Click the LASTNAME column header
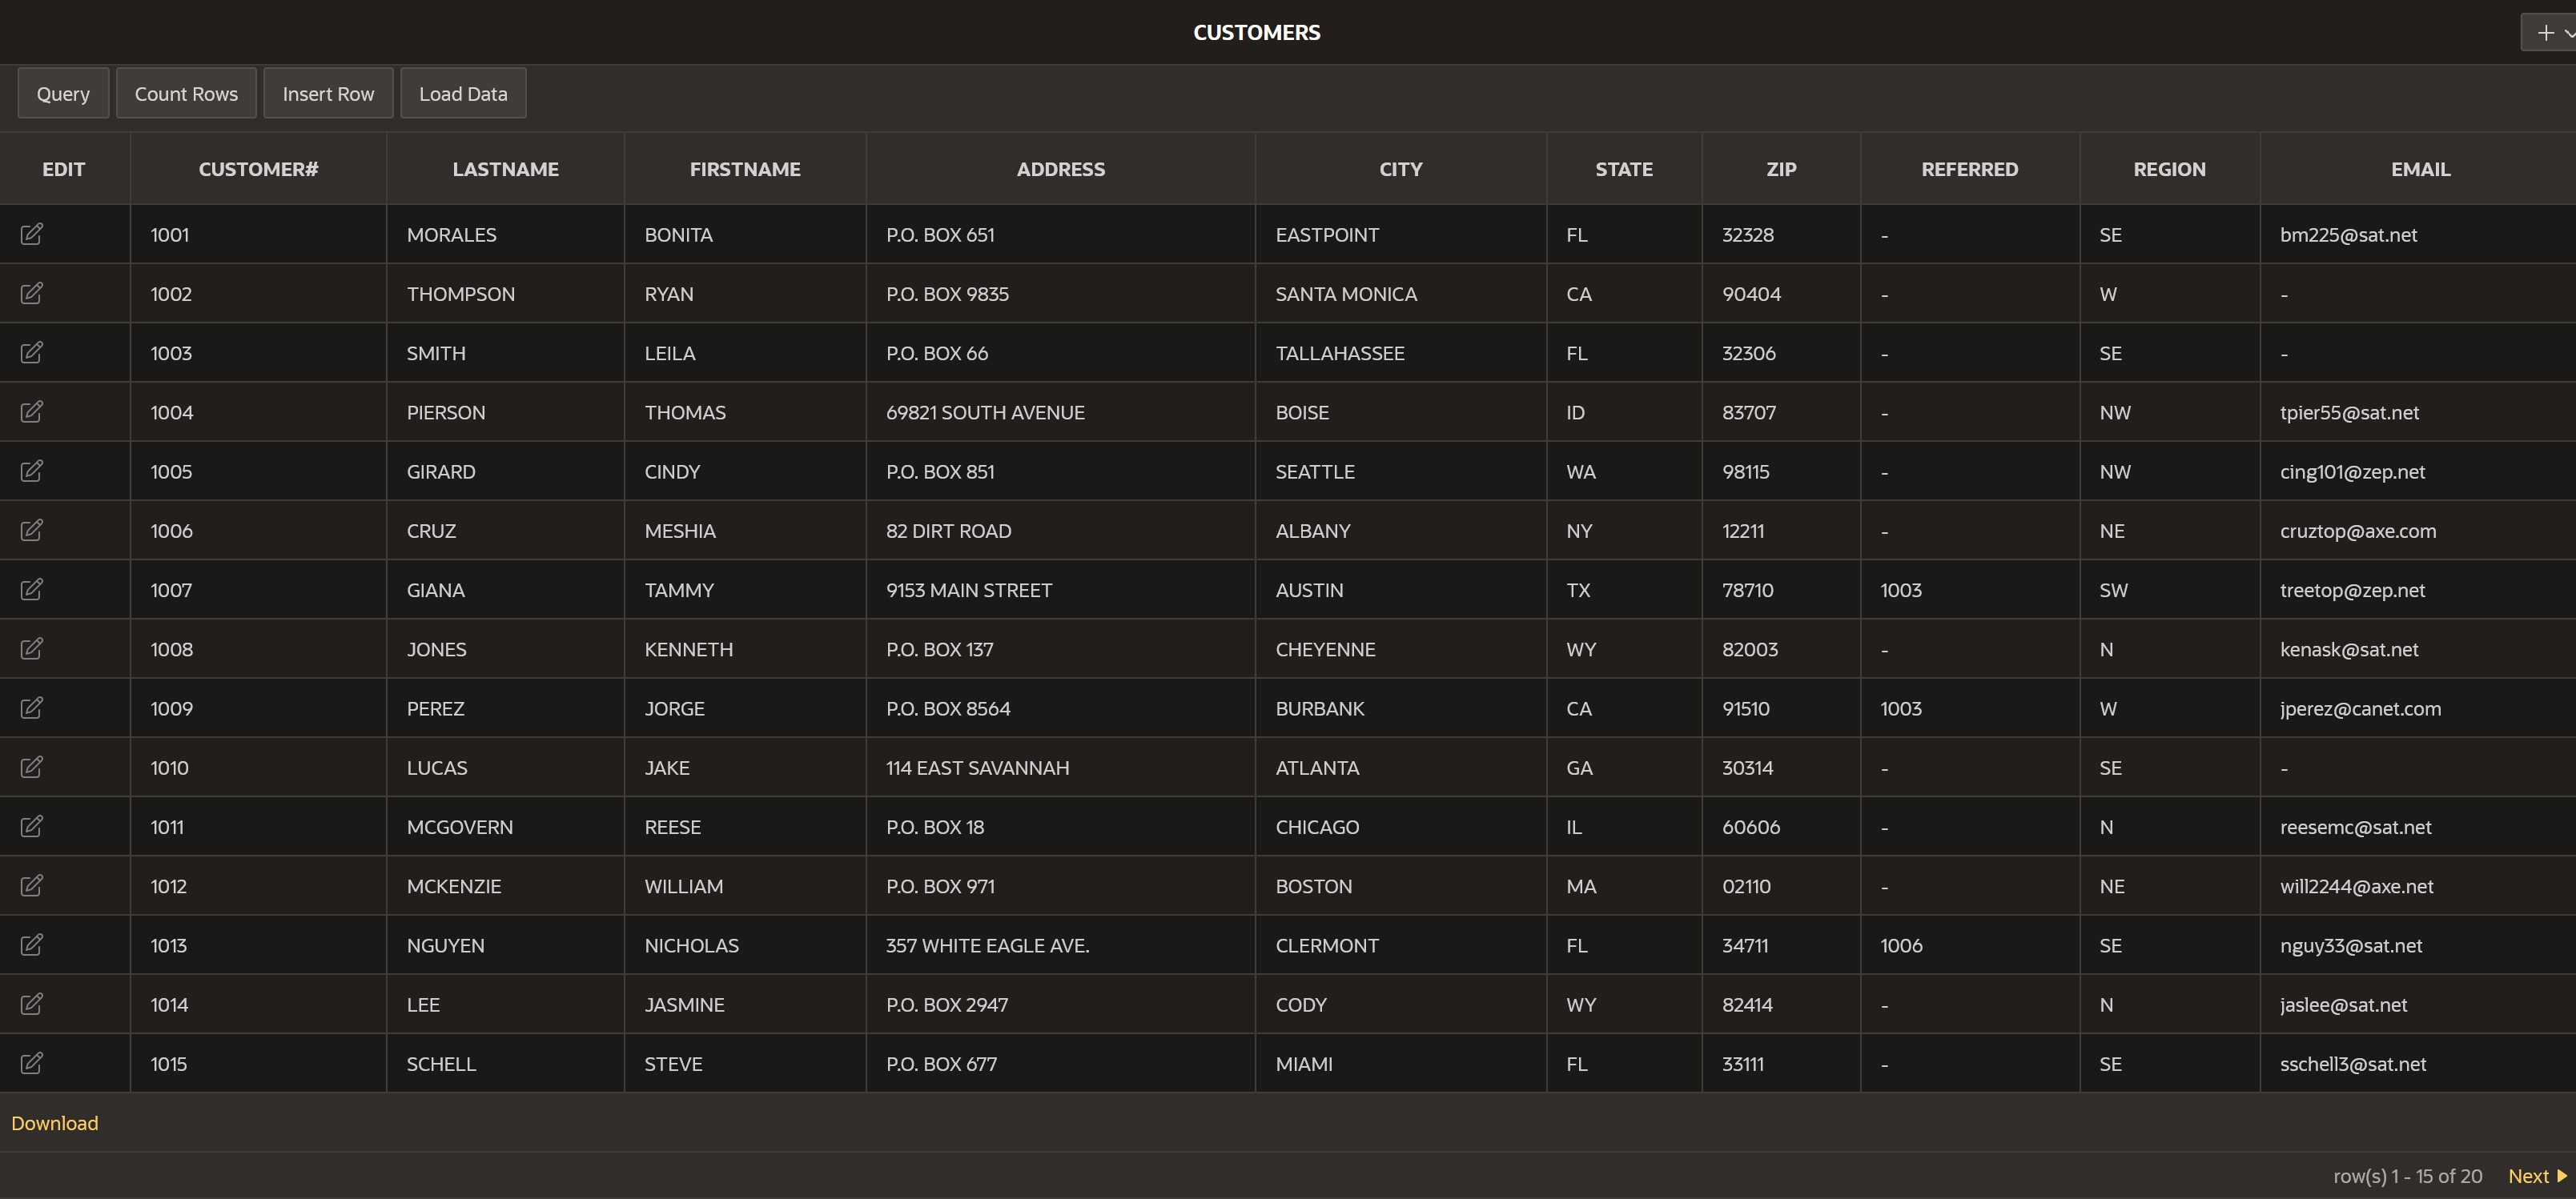The height and width of the screenshot is (1199, 2576). pos(505,170)
